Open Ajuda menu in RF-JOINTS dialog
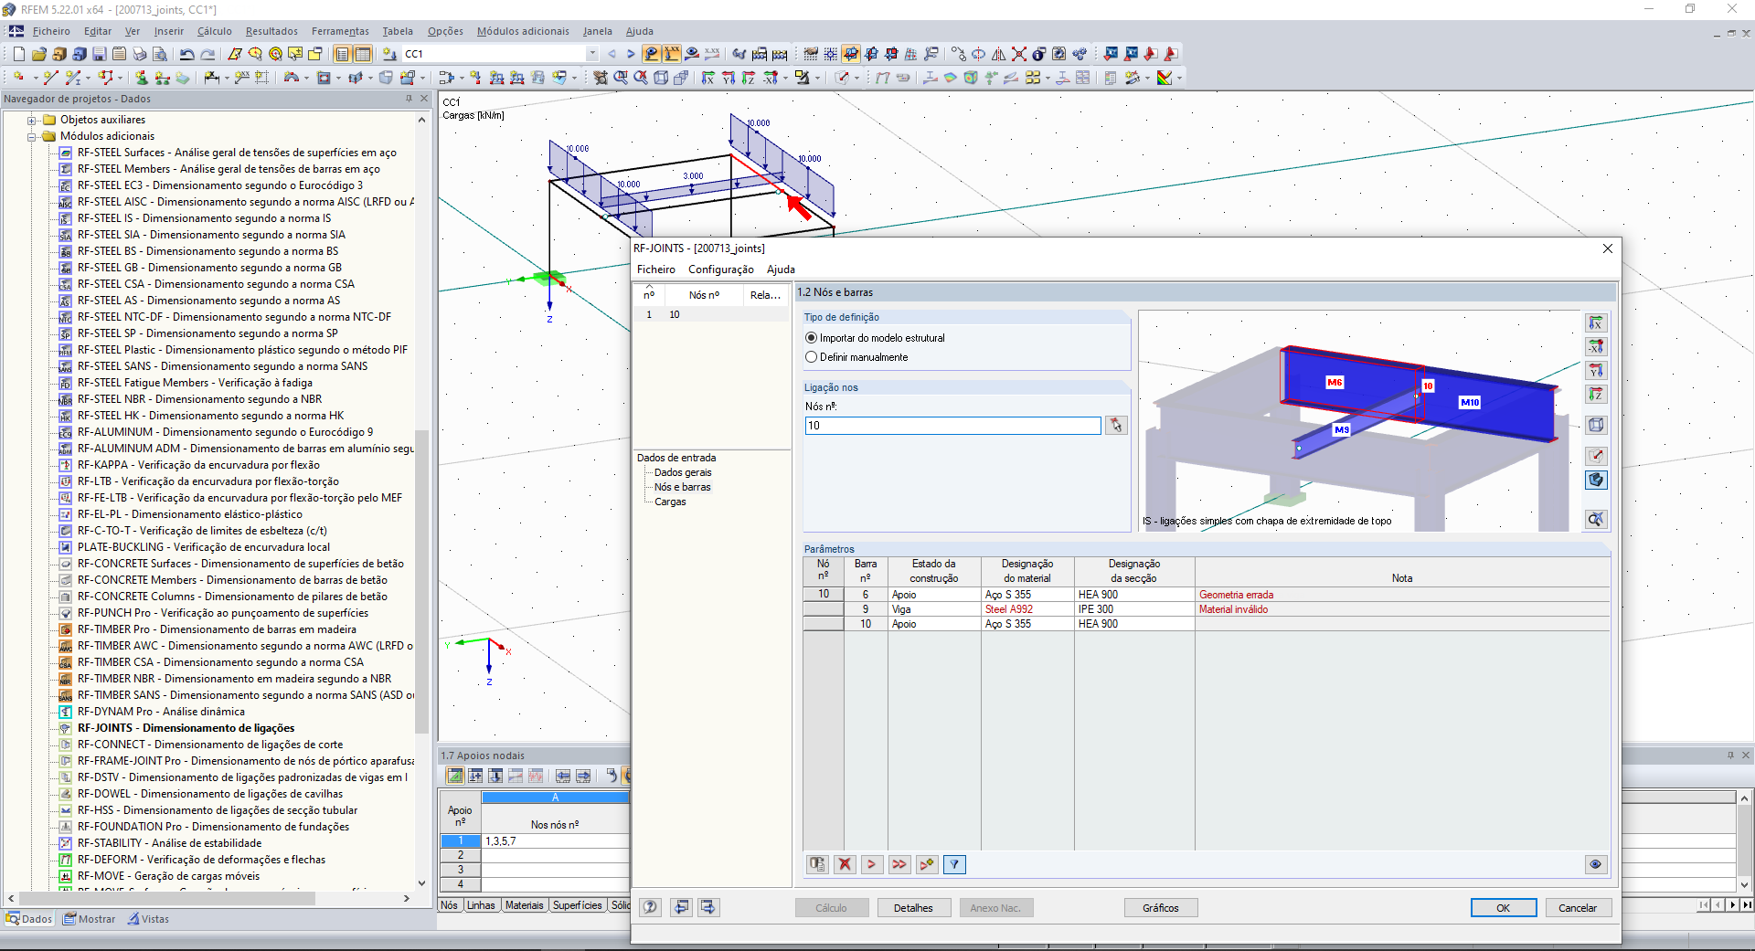This screenshot has height=951, width=1755. pyautogui.click(x=781, y=269)
